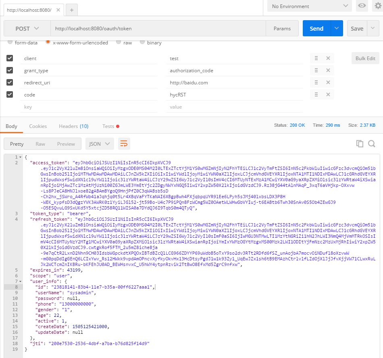The width and height of the screenshot is (383, 358).
Task: Click the authorization_code value field
Action: pyautogui.click(x=235, y=70)
